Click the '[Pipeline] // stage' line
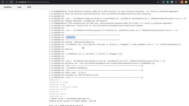189x106 pixels. [58, 82]
